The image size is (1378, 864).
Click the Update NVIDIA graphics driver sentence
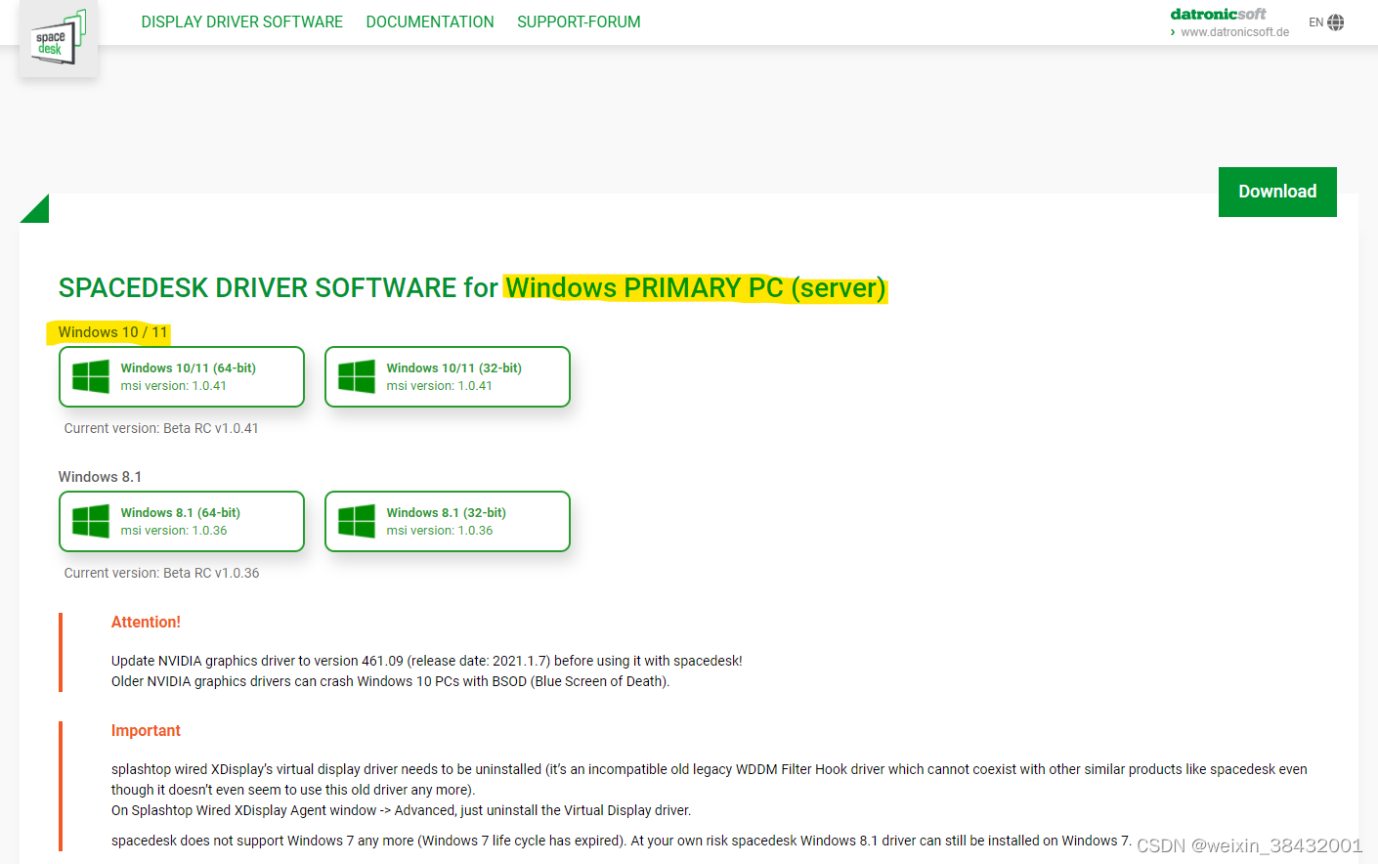click(426, 661)
